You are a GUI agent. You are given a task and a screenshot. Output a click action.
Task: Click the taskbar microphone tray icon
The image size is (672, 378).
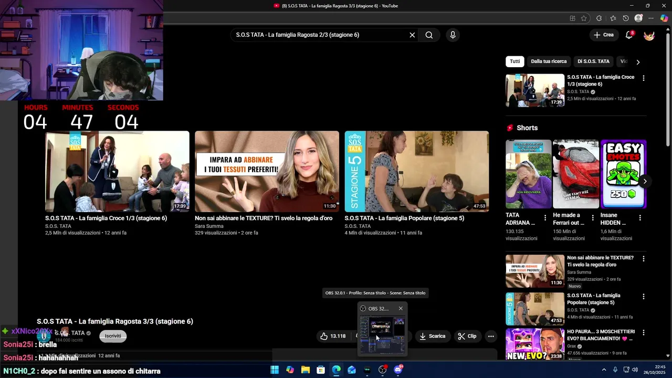[x=615, y=370]
